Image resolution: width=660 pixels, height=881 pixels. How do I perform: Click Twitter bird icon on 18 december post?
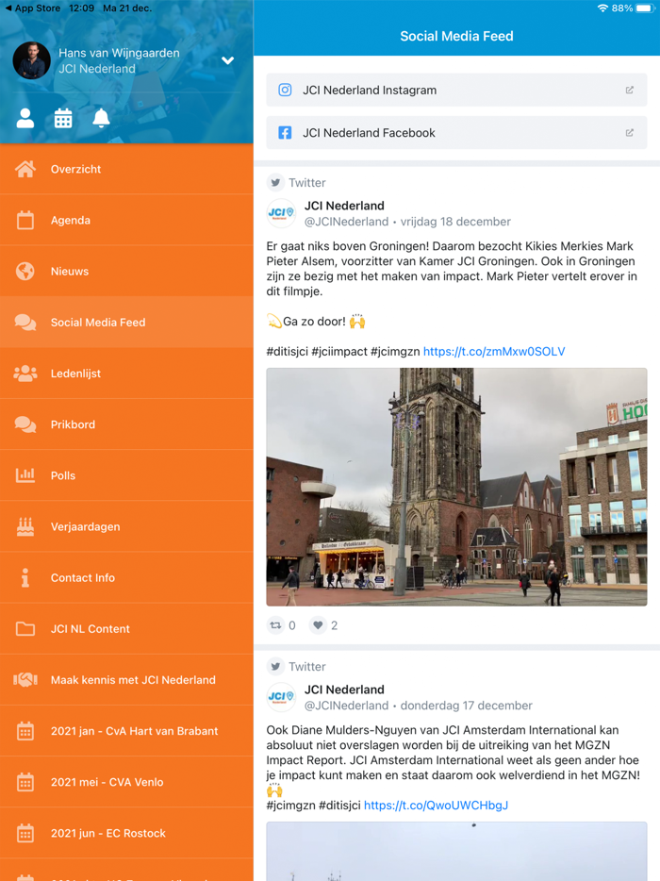(275, 183)
